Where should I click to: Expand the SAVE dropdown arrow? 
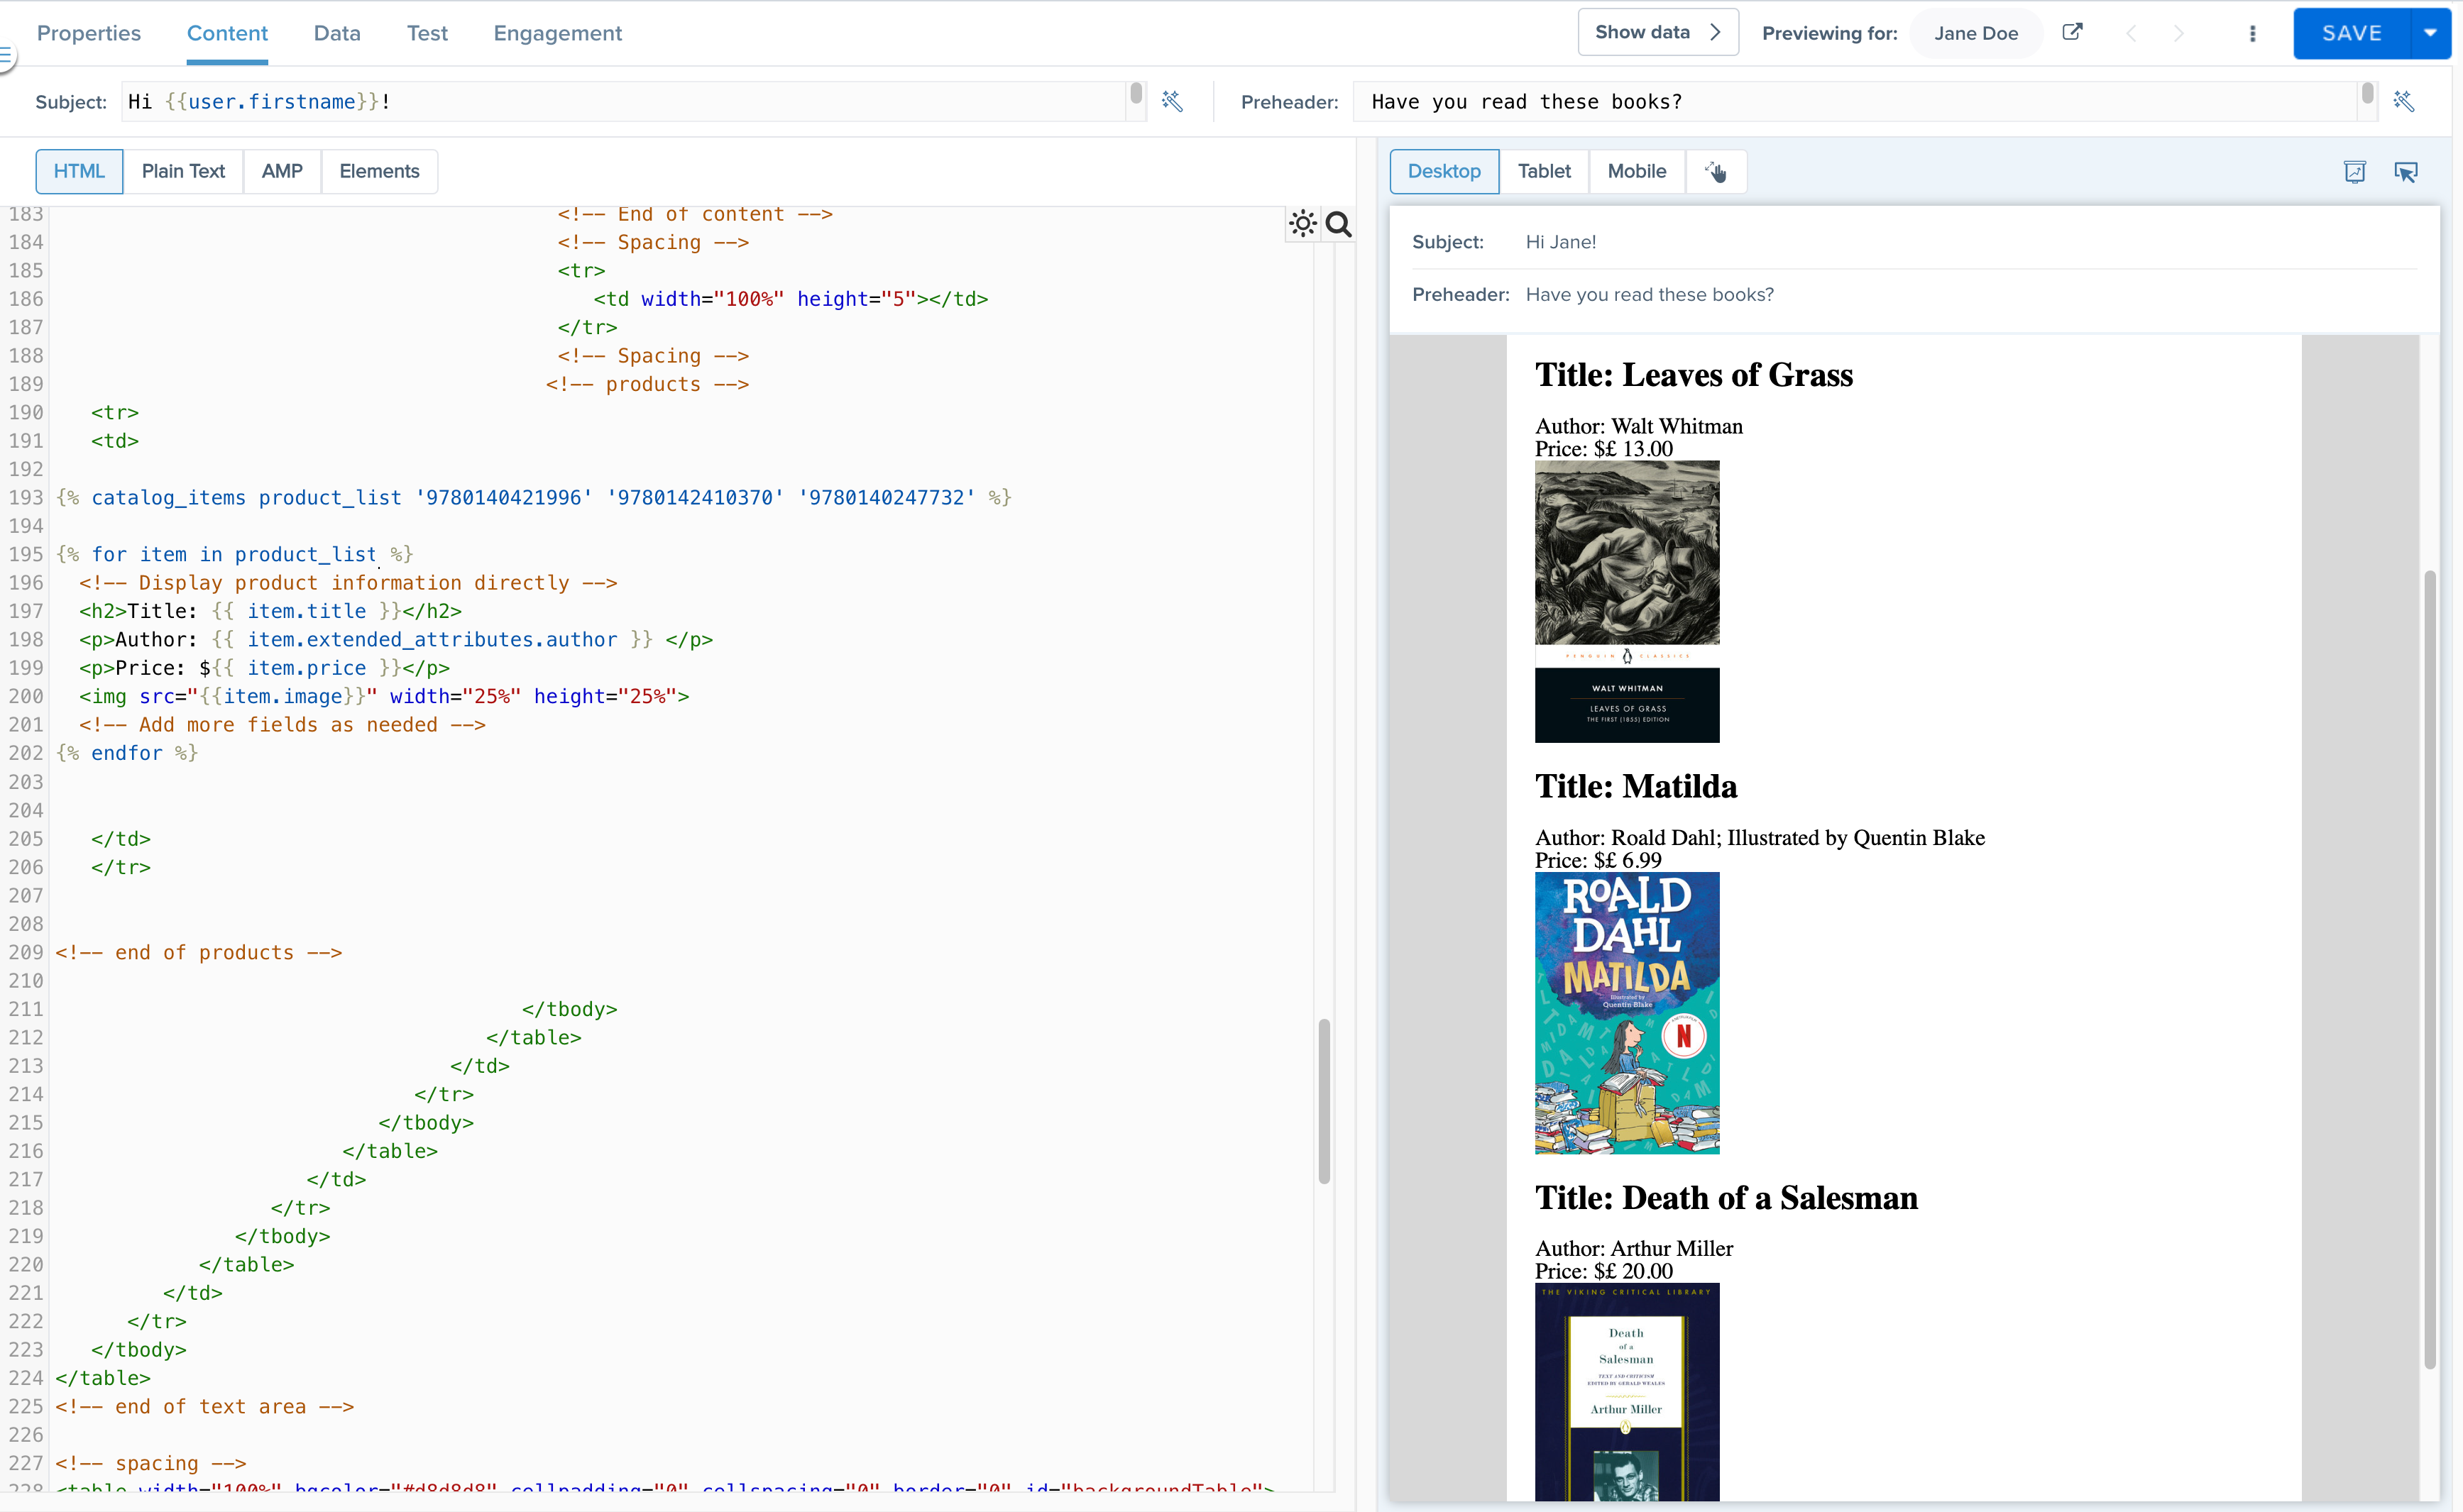tap(2430, 33)
